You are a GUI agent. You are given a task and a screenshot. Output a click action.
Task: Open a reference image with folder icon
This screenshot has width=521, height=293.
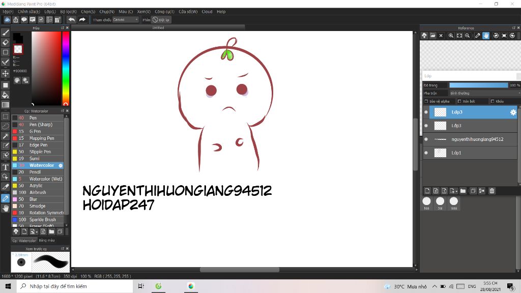(x=432, y=36)
